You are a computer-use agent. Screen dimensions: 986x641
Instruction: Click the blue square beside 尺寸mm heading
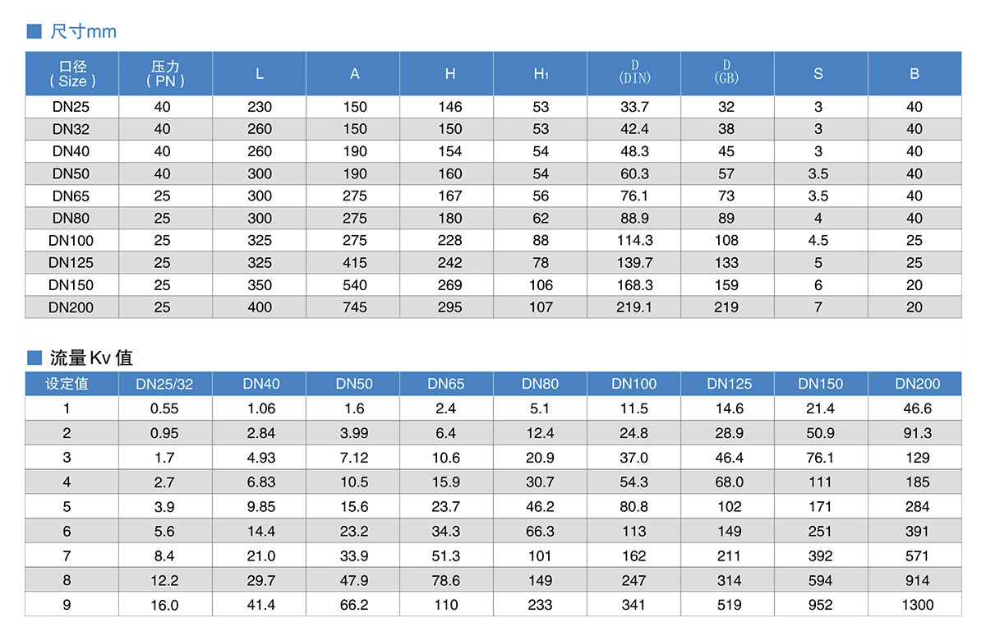(34, 32)
